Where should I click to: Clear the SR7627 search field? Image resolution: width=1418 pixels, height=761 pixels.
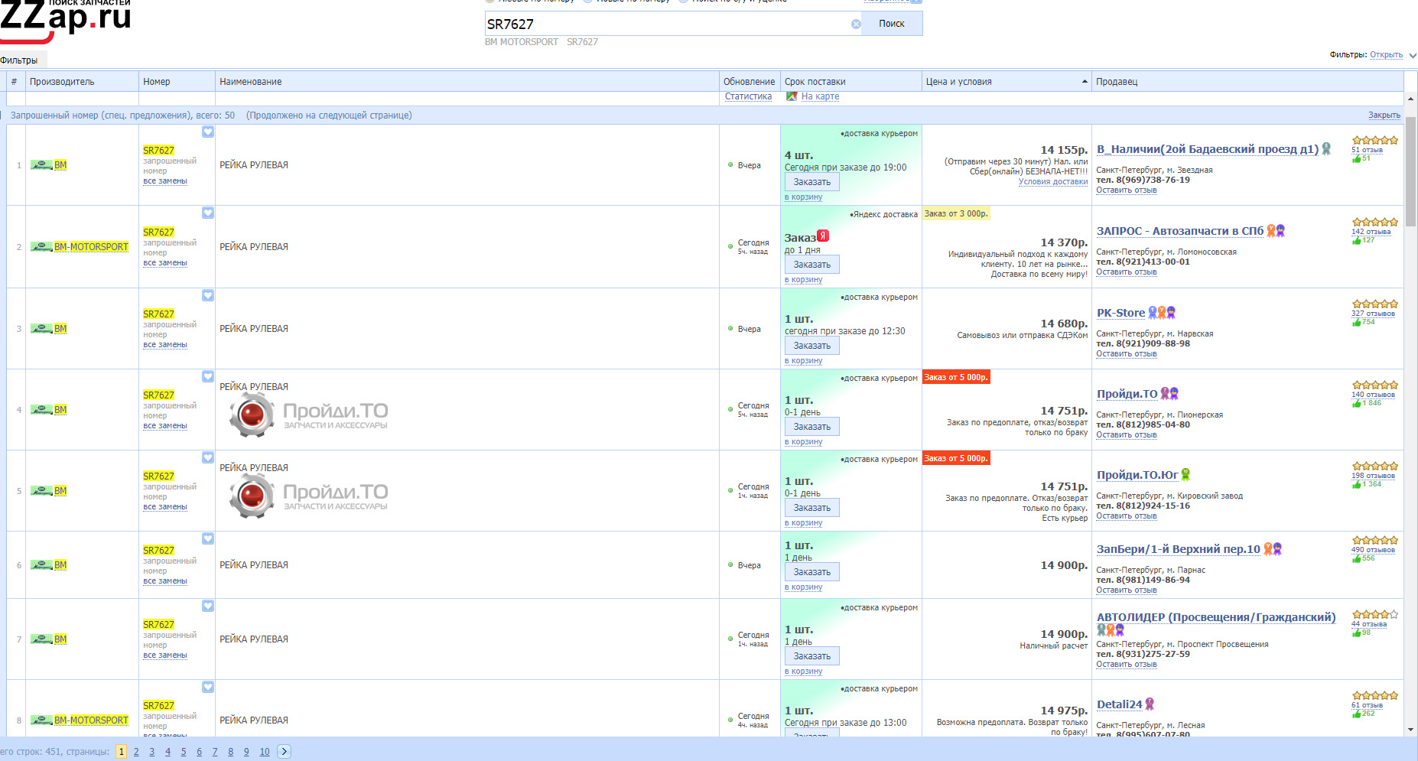(856, 24)
